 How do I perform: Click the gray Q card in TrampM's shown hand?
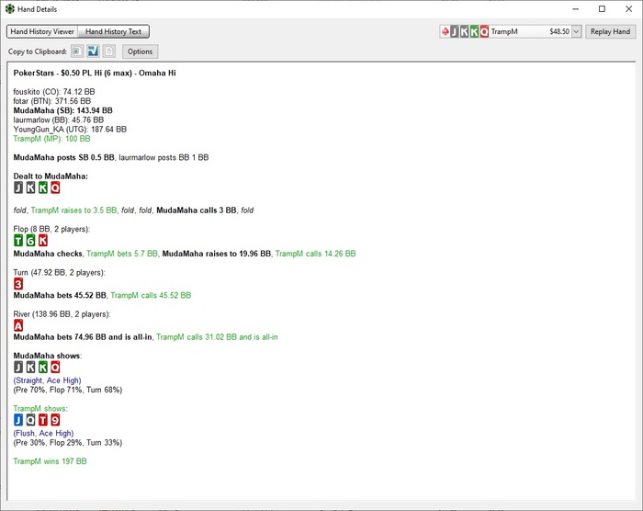click(x=30, y=419)
